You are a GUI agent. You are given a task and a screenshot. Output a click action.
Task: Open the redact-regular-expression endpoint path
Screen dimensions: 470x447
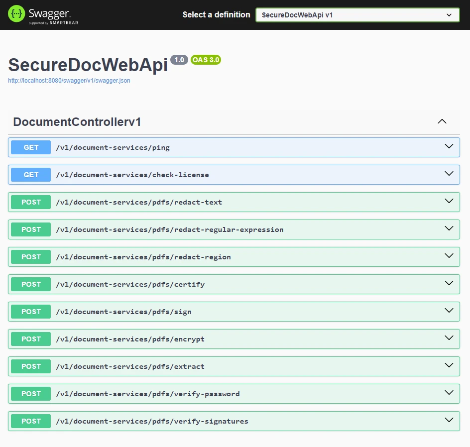click(169, 229)
